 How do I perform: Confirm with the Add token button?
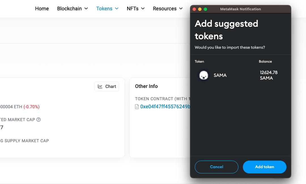click(264, 167)
